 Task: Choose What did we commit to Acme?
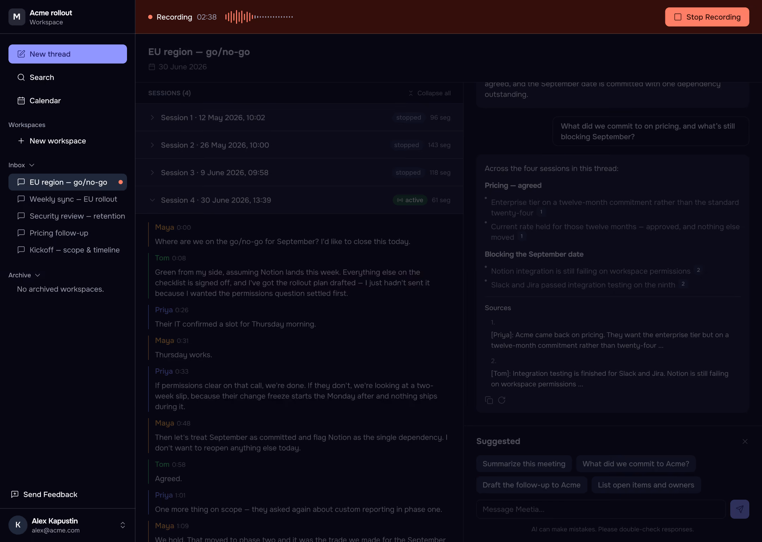(x=636, y=464)
